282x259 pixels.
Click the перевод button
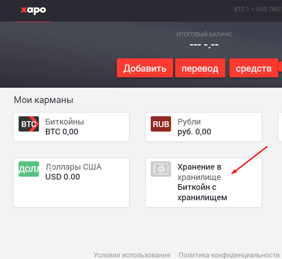(x=200, y=68)
